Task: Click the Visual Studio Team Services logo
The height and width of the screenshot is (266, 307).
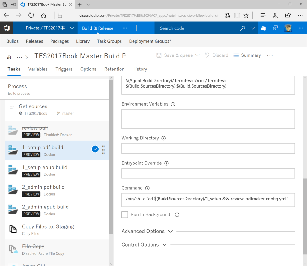Action: [7, 28]
